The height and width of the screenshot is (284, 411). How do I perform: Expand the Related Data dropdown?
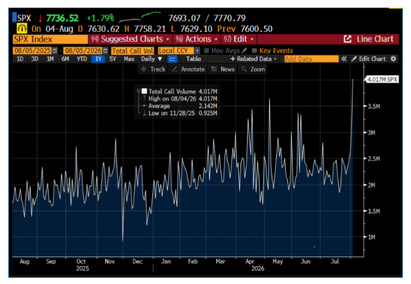pos(253,59)
